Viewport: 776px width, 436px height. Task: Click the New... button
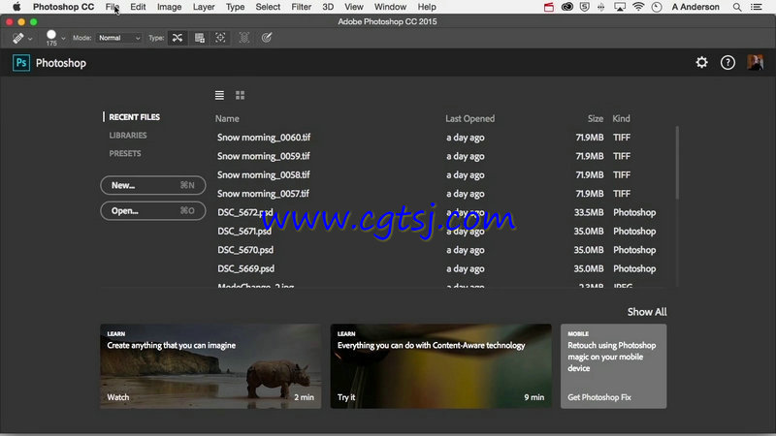[153, 185]
